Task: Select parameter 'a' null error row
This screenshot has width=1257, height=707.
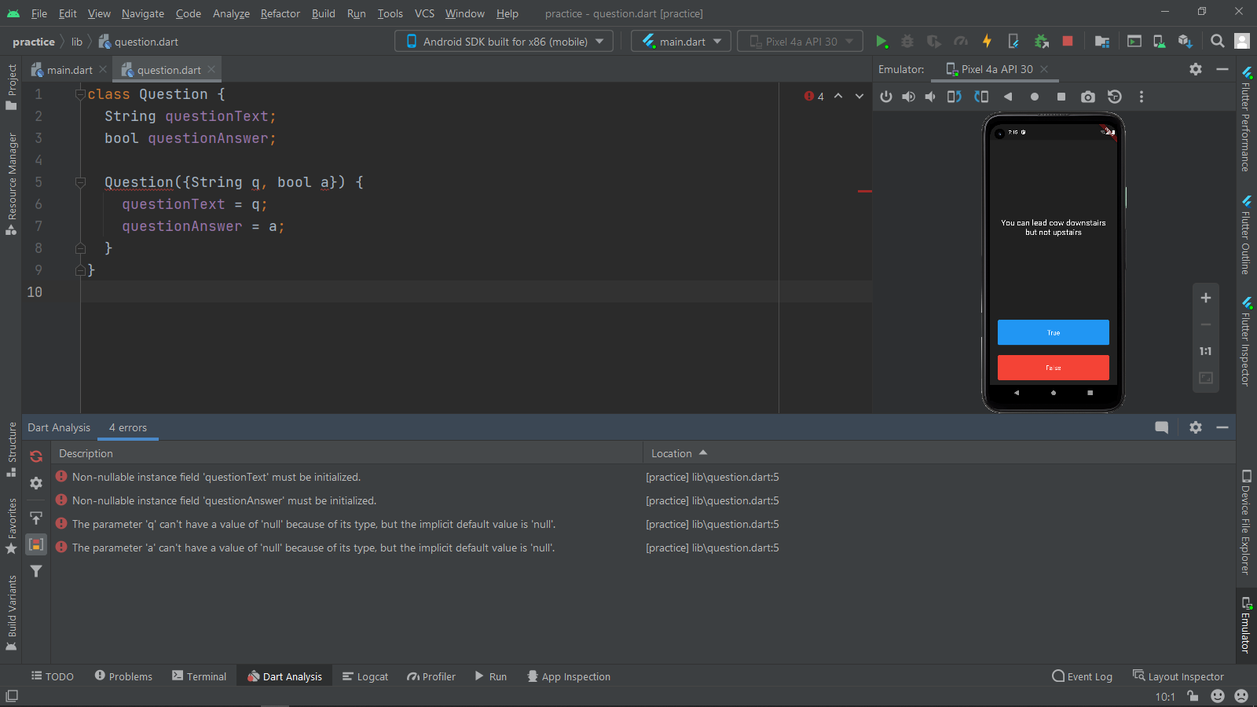Action: point(643,548)
